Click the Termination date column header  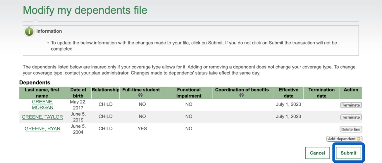click(x=321, y=93)
